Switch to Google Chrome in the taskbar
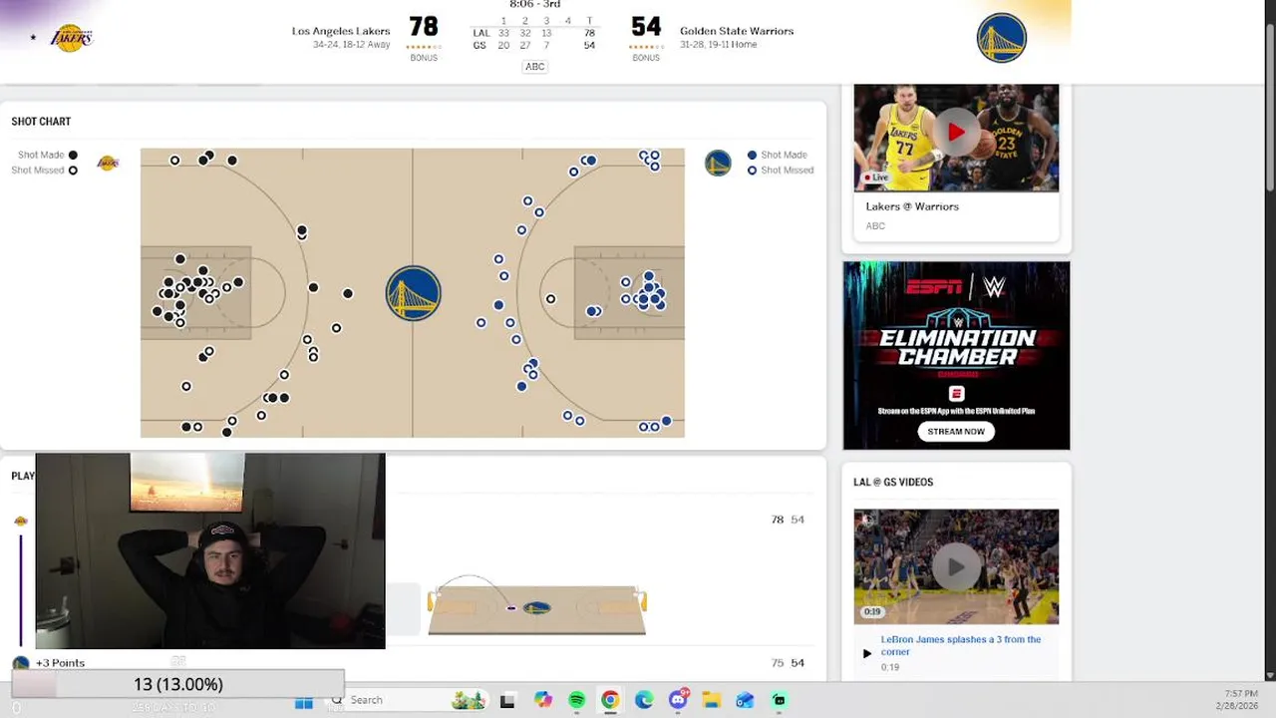This screenshot has height=718, width=1276. (610, 701)
